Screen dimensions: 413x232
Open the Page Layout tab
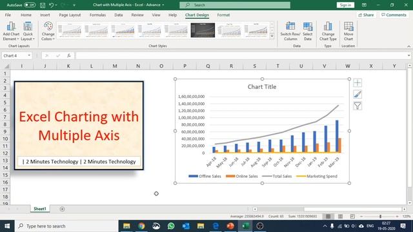pos(70,15)
